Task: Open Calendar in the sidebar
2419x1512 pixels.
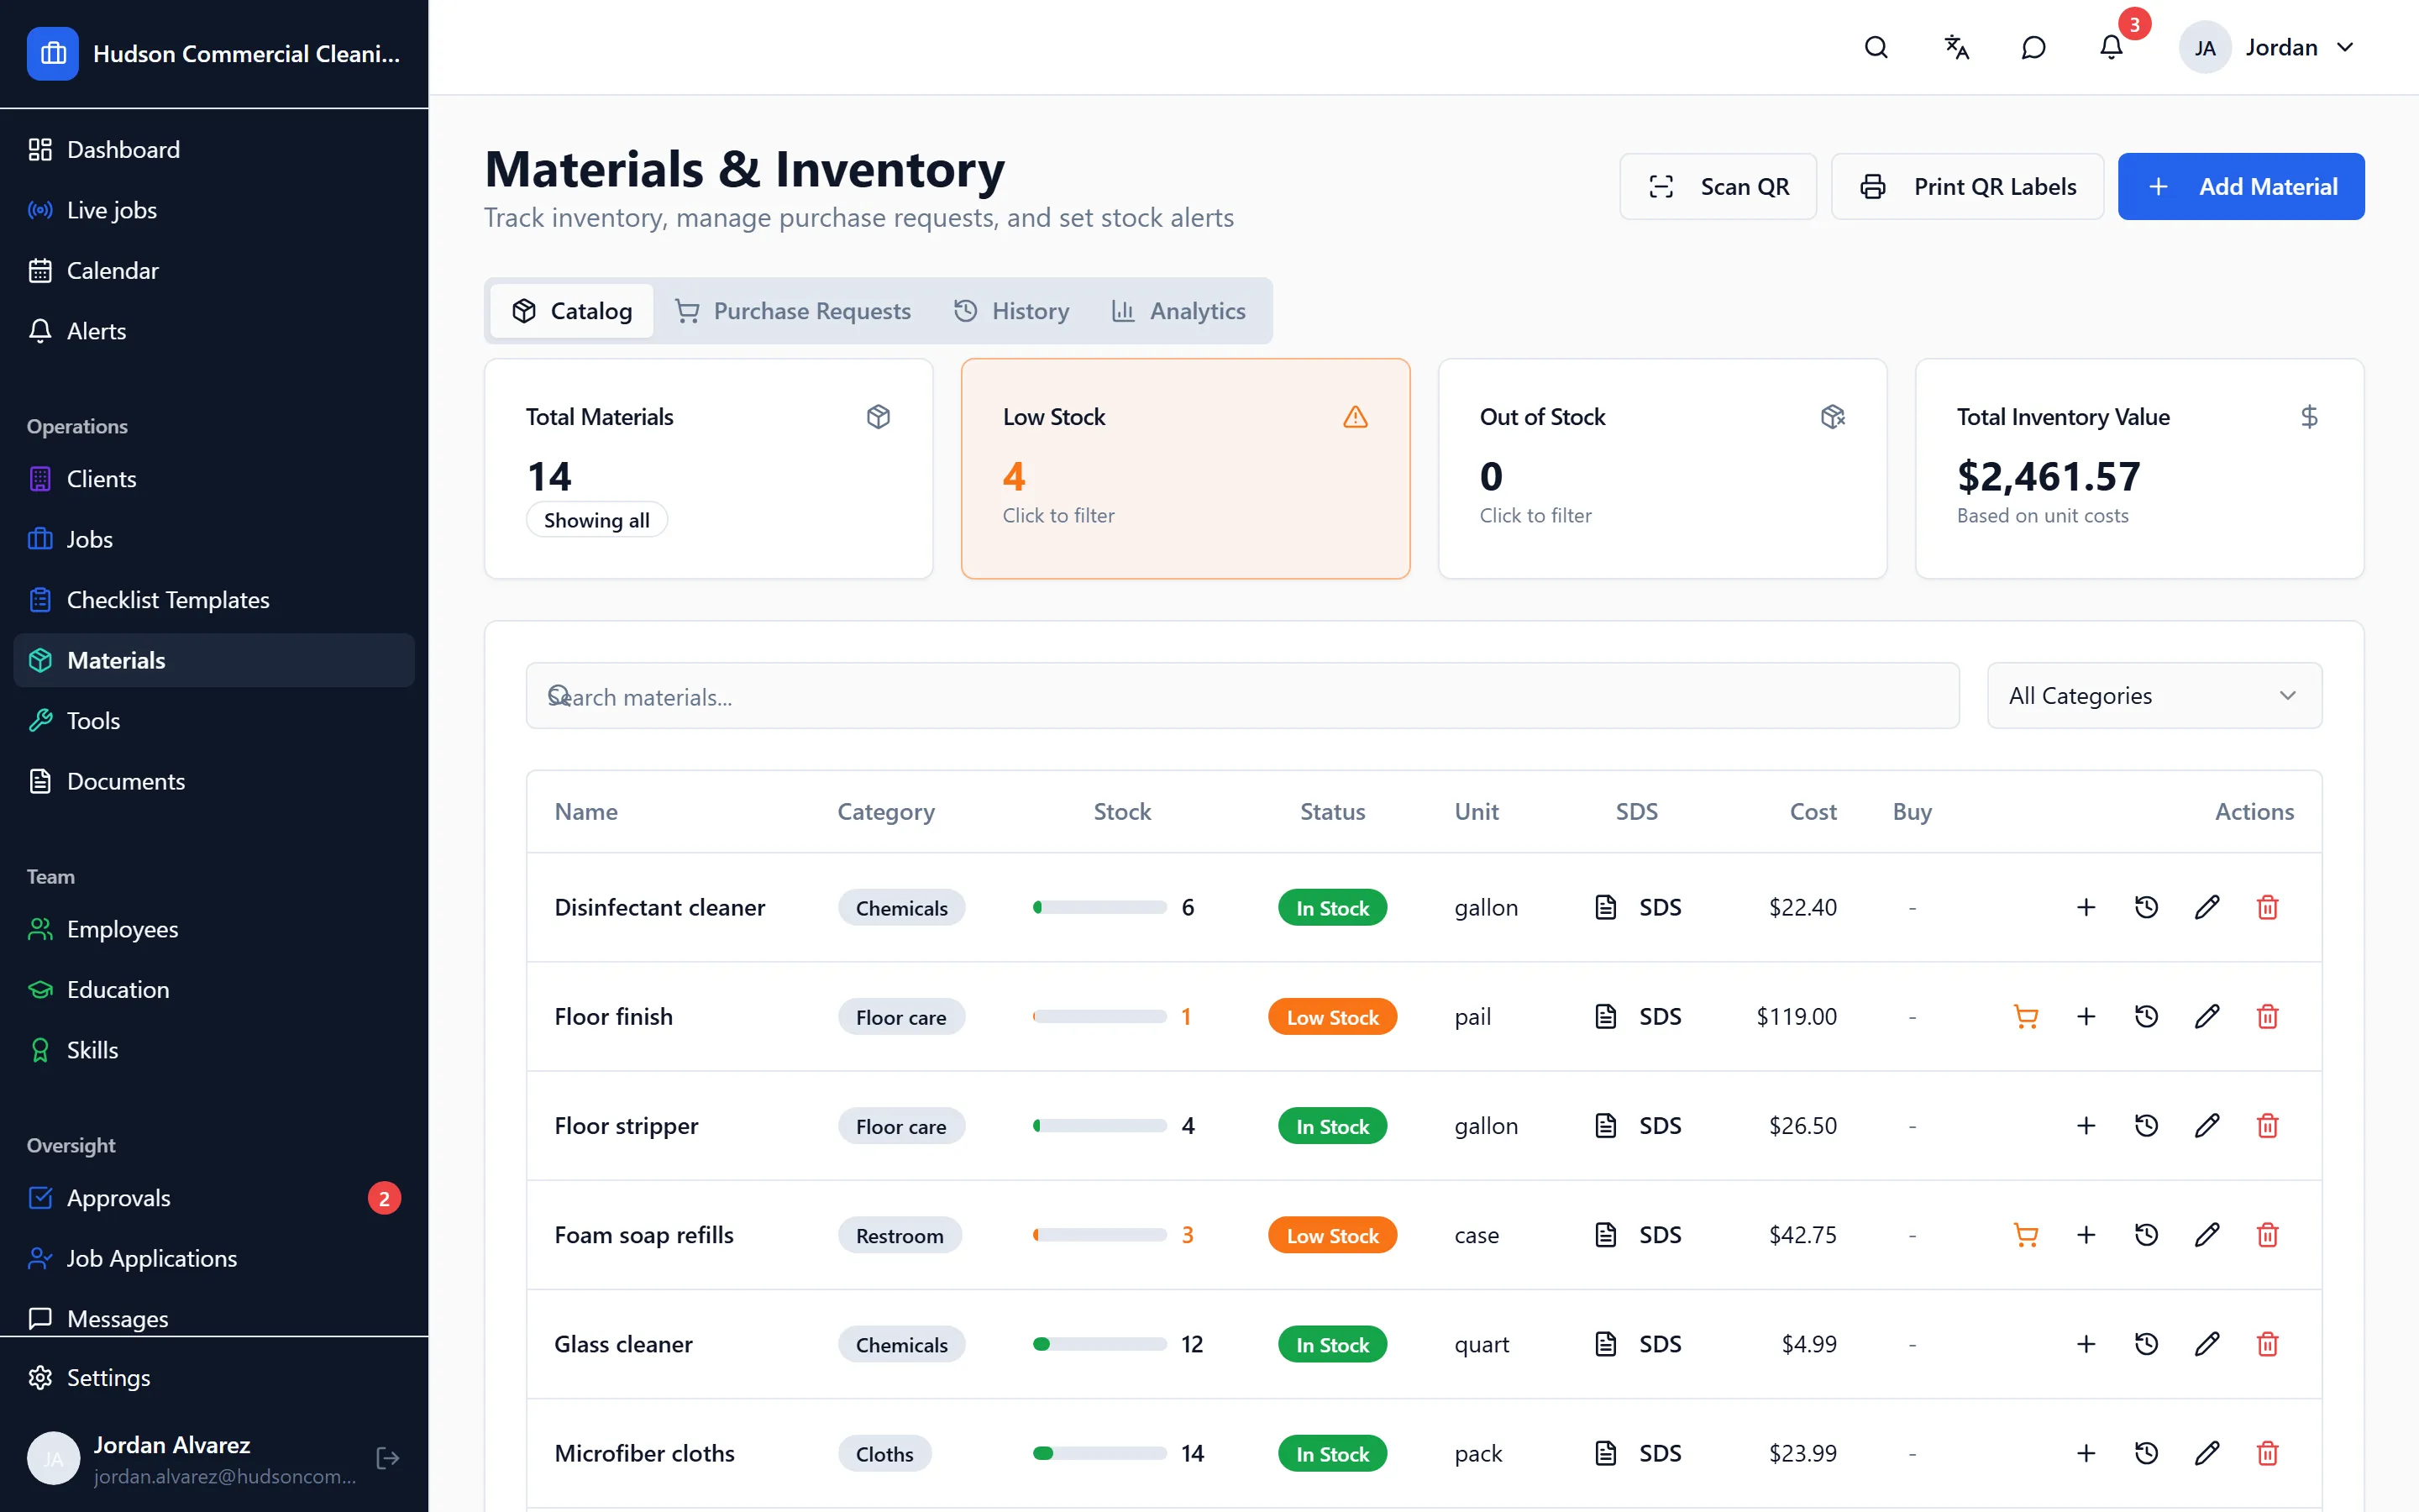Action: click(x=214, y=271)
